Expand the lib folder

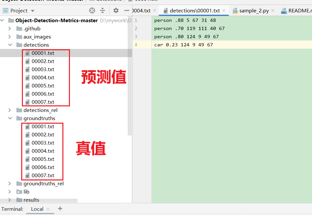(9, 192)
